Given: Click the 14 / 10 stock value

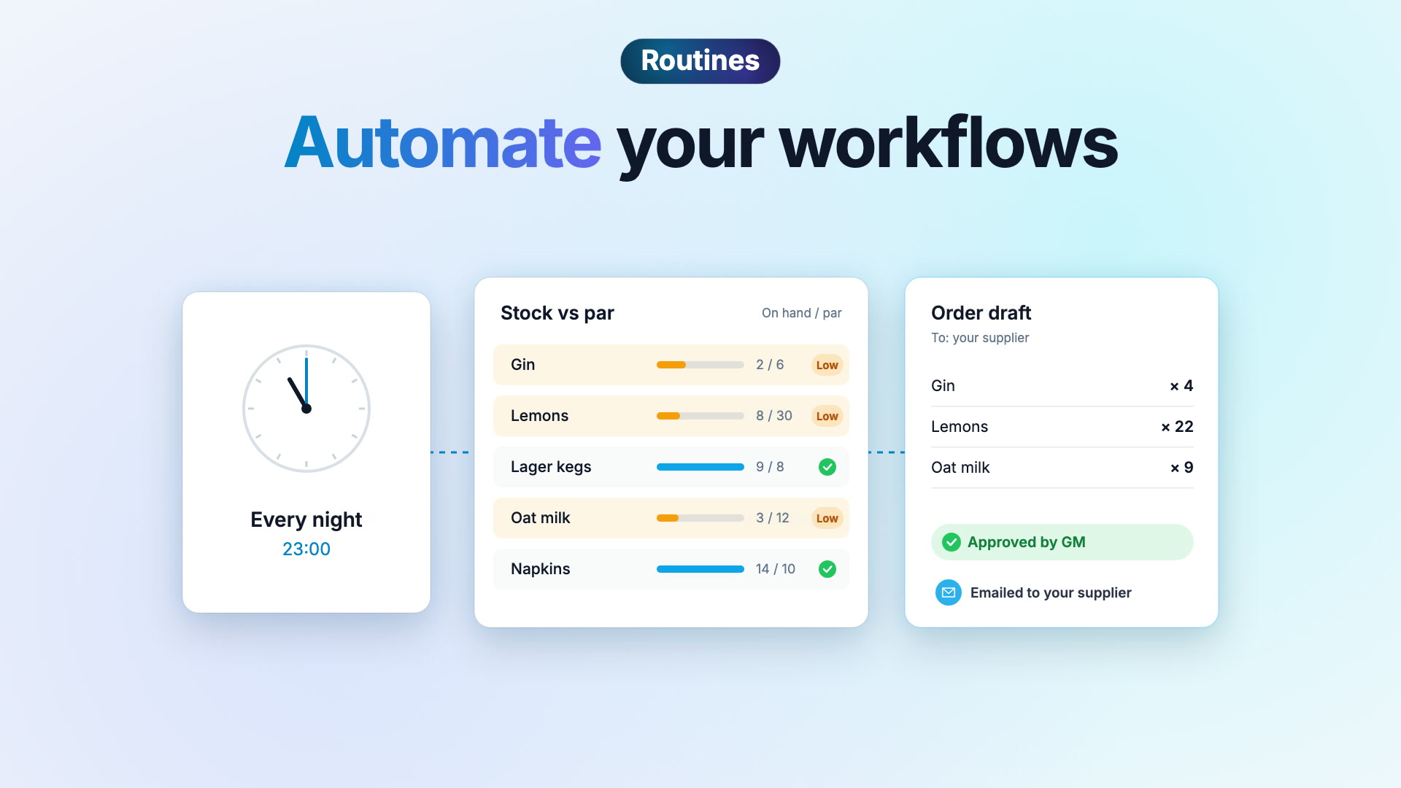Looking at the screenshot, I should [775, 569].
